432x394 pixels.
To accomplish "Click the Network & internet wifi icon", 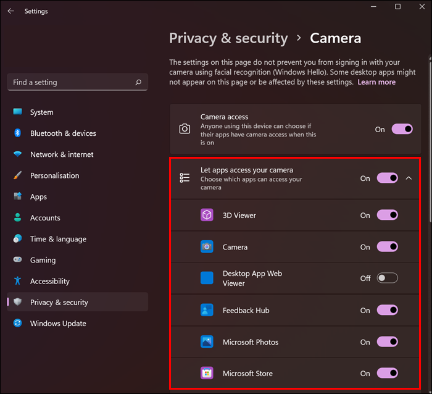I will coord(18,154).
